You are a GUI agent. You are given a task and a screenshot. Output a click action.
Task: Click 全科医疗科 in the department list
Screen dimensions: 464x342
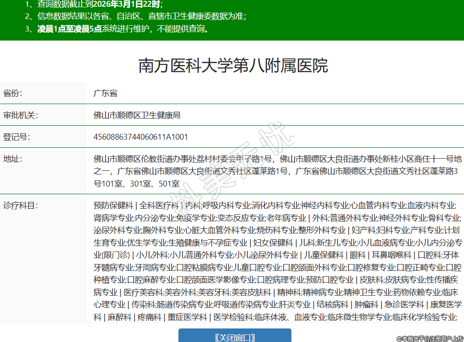coord(159,205)
